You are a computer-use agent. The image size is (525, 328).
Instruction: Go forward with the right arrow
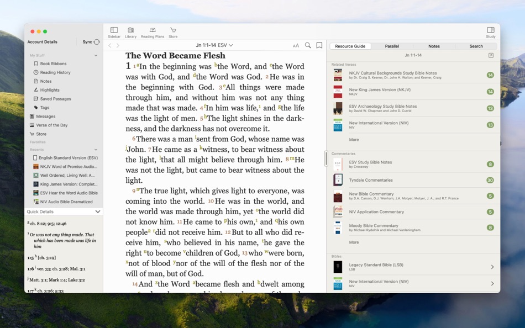click(118, 45)
